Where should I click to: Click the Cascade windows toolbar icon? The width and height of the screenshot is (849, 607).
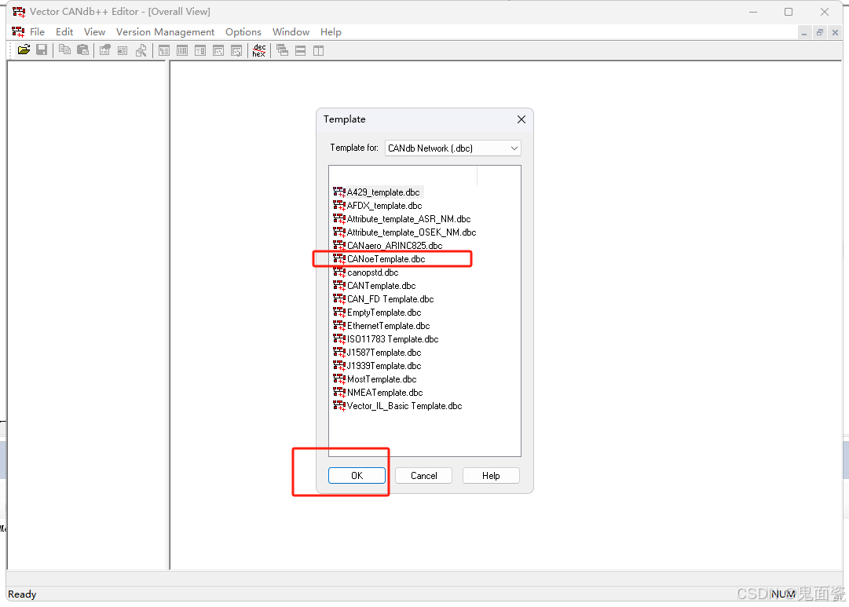point(282,50)
